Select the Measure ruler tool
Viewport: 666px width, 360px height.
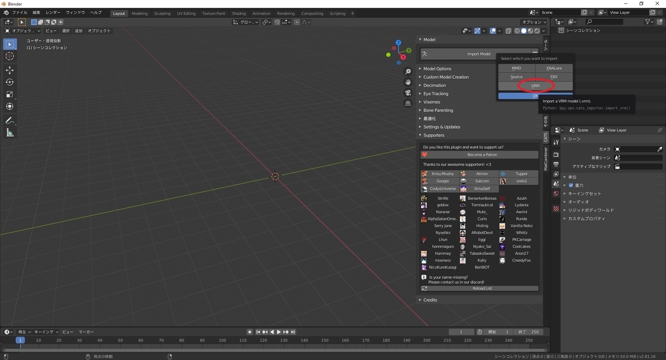click(9, 132)
